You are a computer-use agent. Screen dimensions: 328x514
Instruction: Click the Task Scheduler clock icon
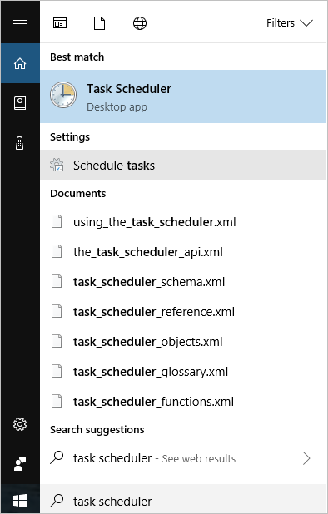[63, 95]
